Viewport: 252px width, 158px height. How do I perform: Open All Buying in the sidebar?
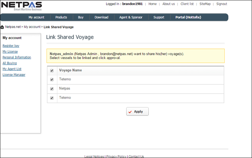click(x=10, y=63)
